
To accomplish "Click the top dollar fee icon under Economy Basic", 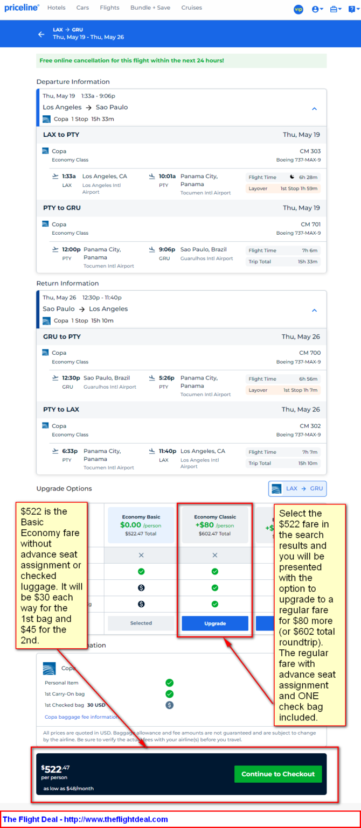I will pyautogui.click(x=141, y=588).
